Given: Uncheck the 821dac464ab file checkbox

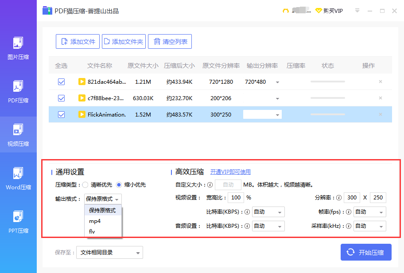Looking at the screenshot, I should pos(61,82).
